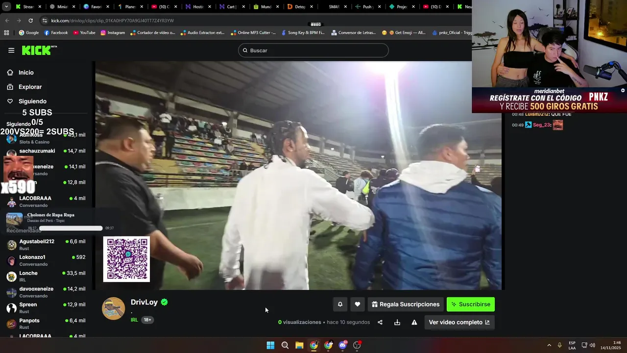Click the green Suscribirse button
Screen dimensions: 627x353
click(471, 304)
